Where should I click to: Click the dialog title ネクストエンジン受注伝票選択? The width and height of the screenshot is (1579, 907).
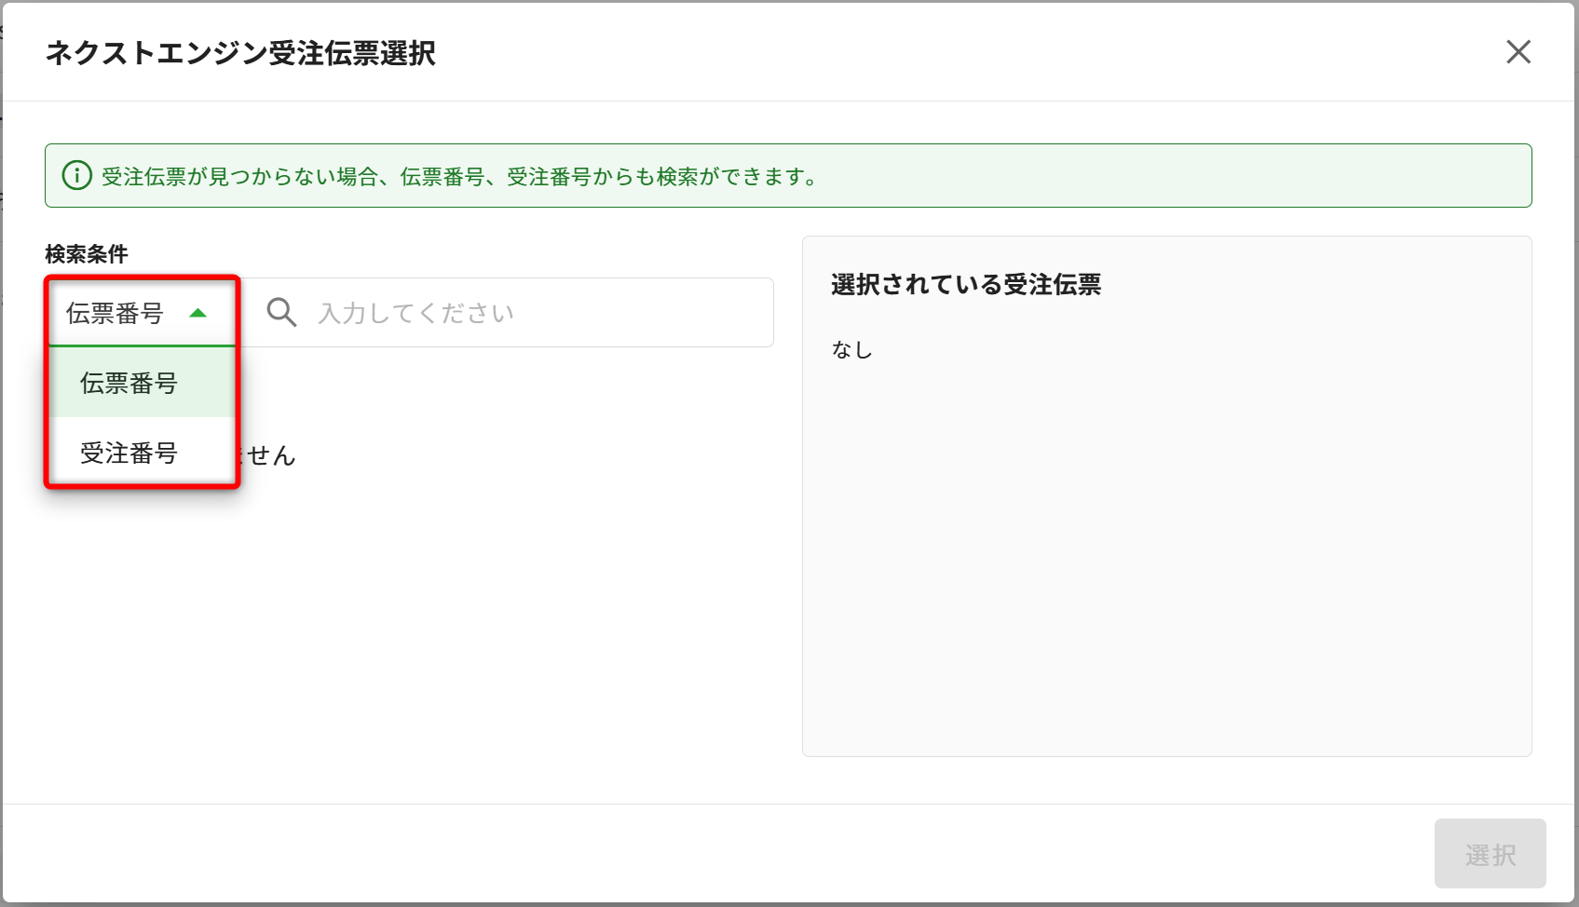[x=240, y=53]
